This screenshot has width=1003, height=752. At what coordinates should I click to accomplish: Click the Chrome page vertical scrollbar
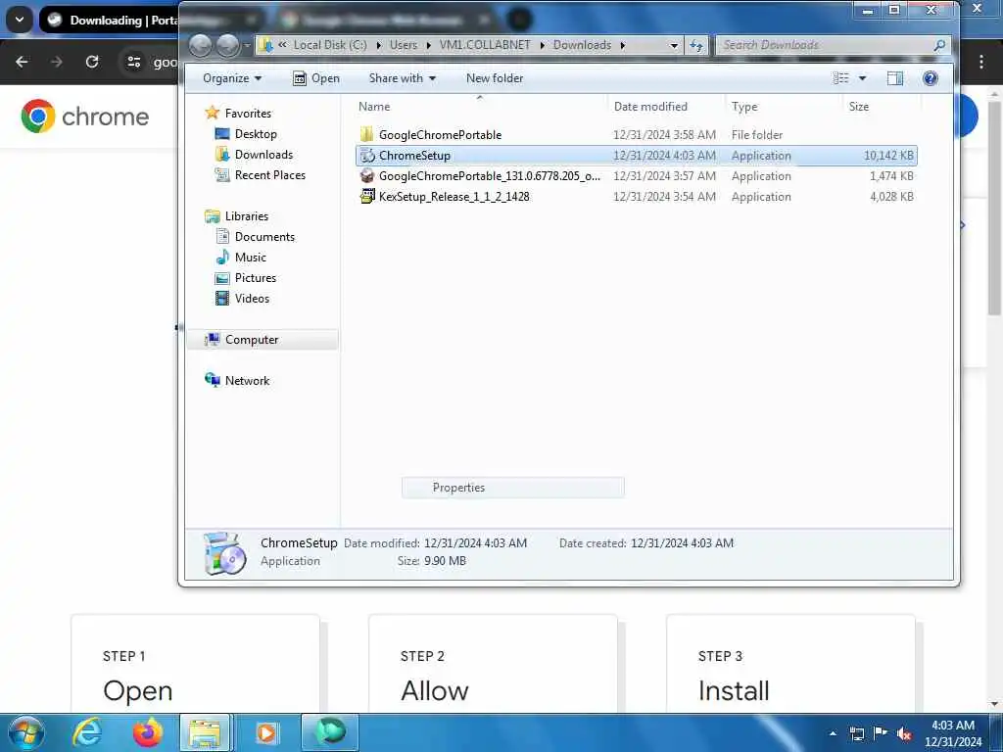(993, 208)
